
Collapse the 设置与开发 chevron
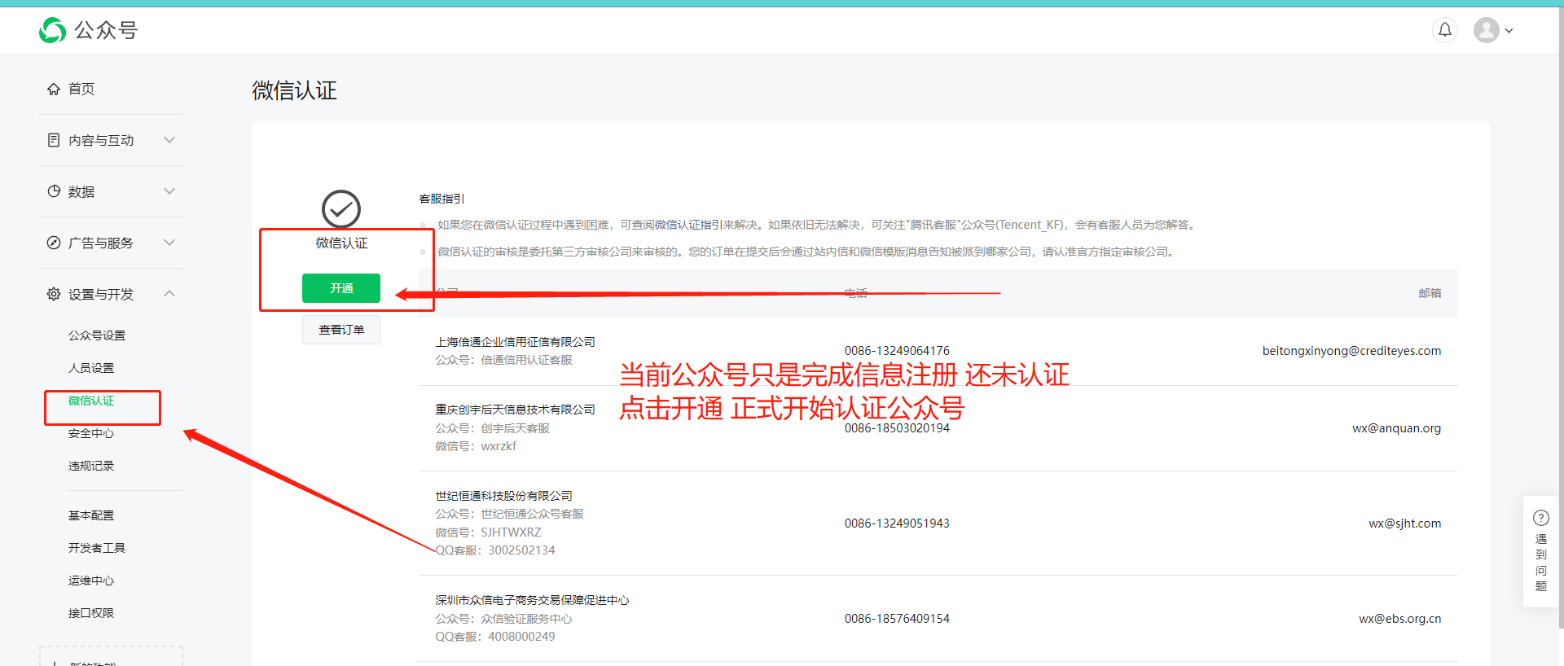[169, 294]
